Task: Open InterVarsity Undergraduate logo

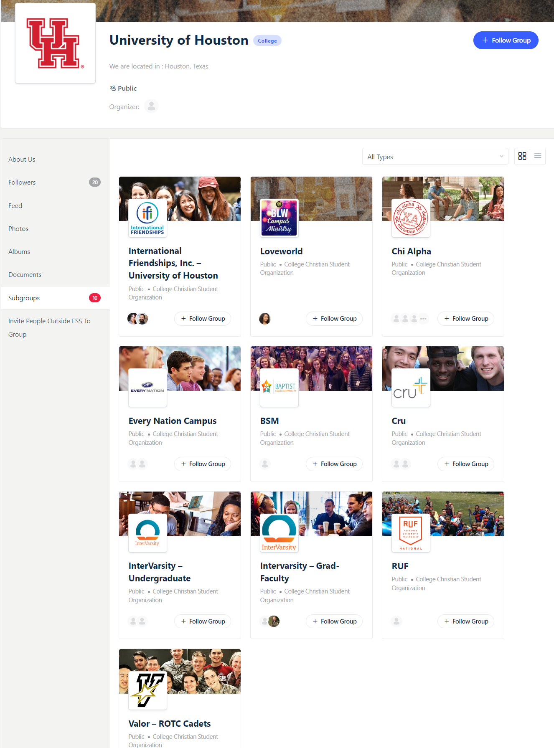Action: point(147,533)
